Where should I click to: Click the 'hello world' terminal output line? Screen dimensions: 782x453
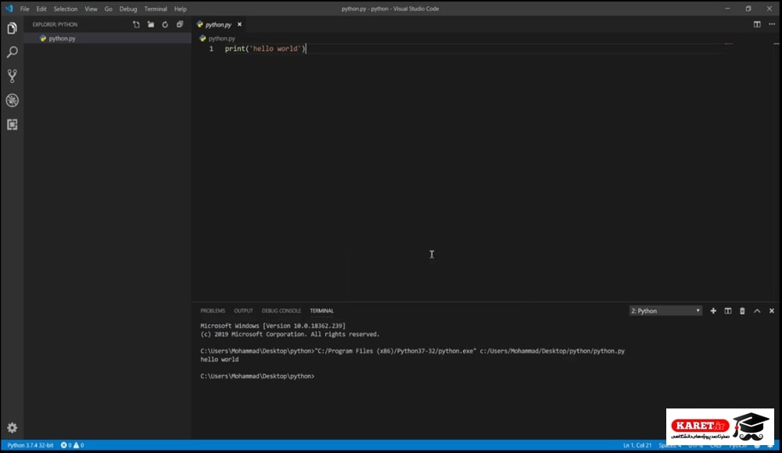220,359
